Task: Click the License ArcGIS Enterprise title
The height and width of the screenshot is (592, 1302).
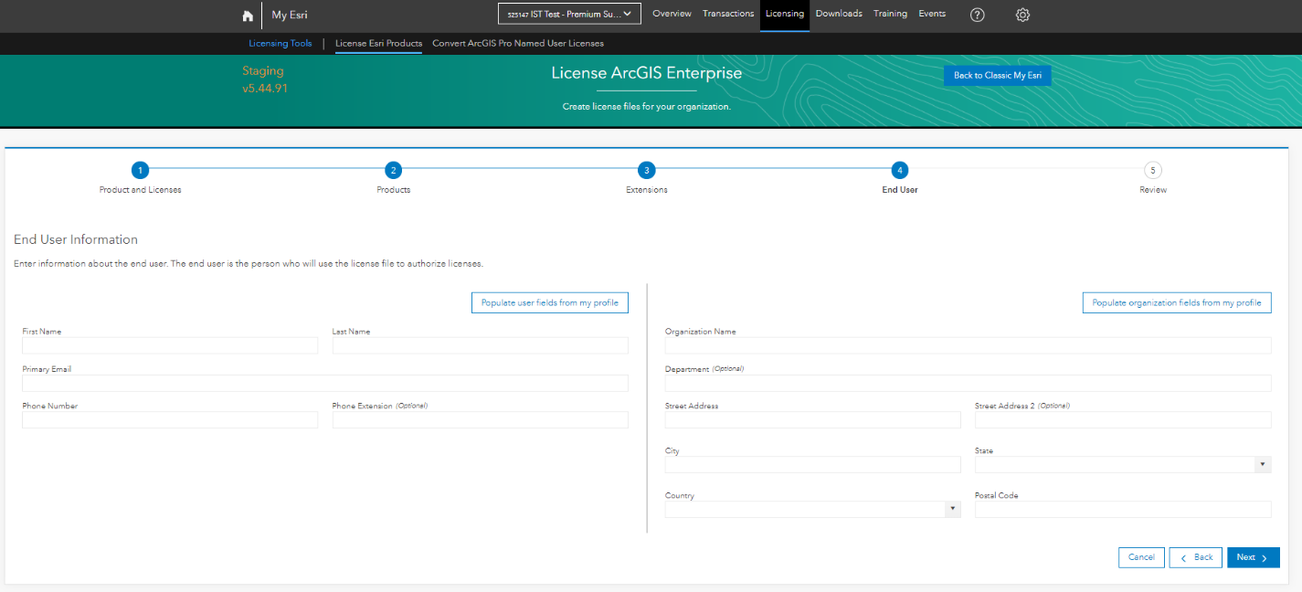Action: pos(647,73)
